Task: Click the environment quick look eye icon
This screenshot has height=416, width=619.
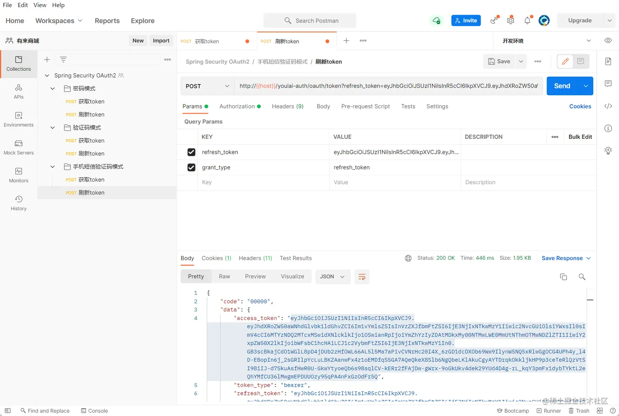Action: [x=608, y=40]
